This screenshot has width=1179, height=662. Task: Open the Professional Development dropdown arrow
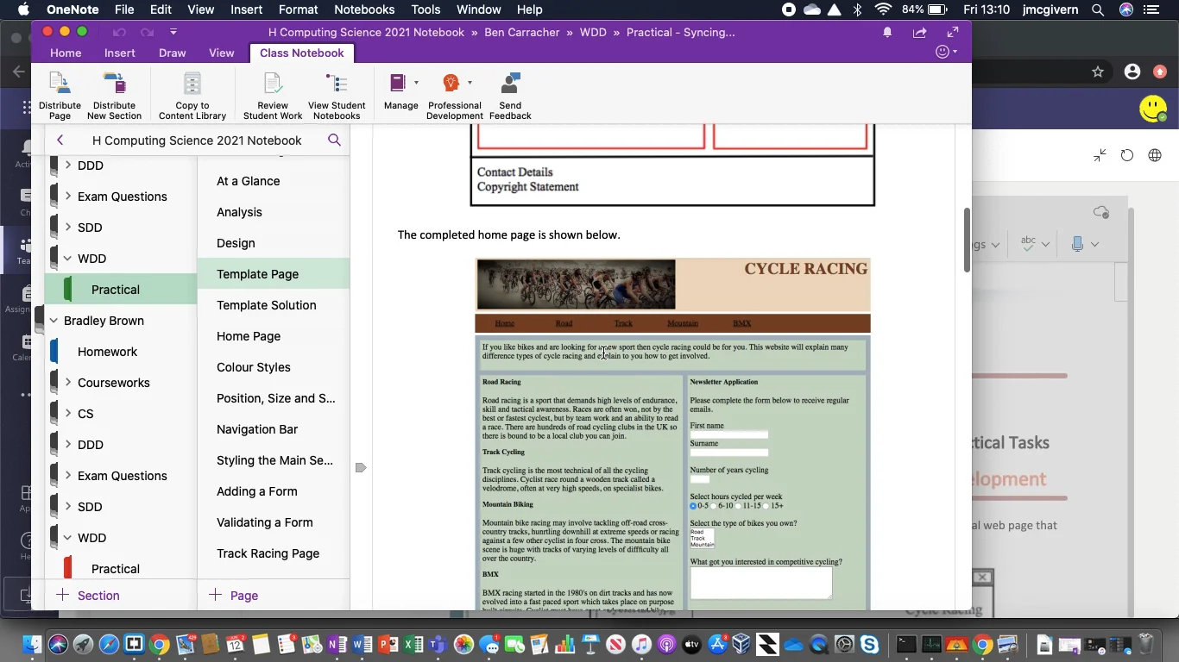470,83
